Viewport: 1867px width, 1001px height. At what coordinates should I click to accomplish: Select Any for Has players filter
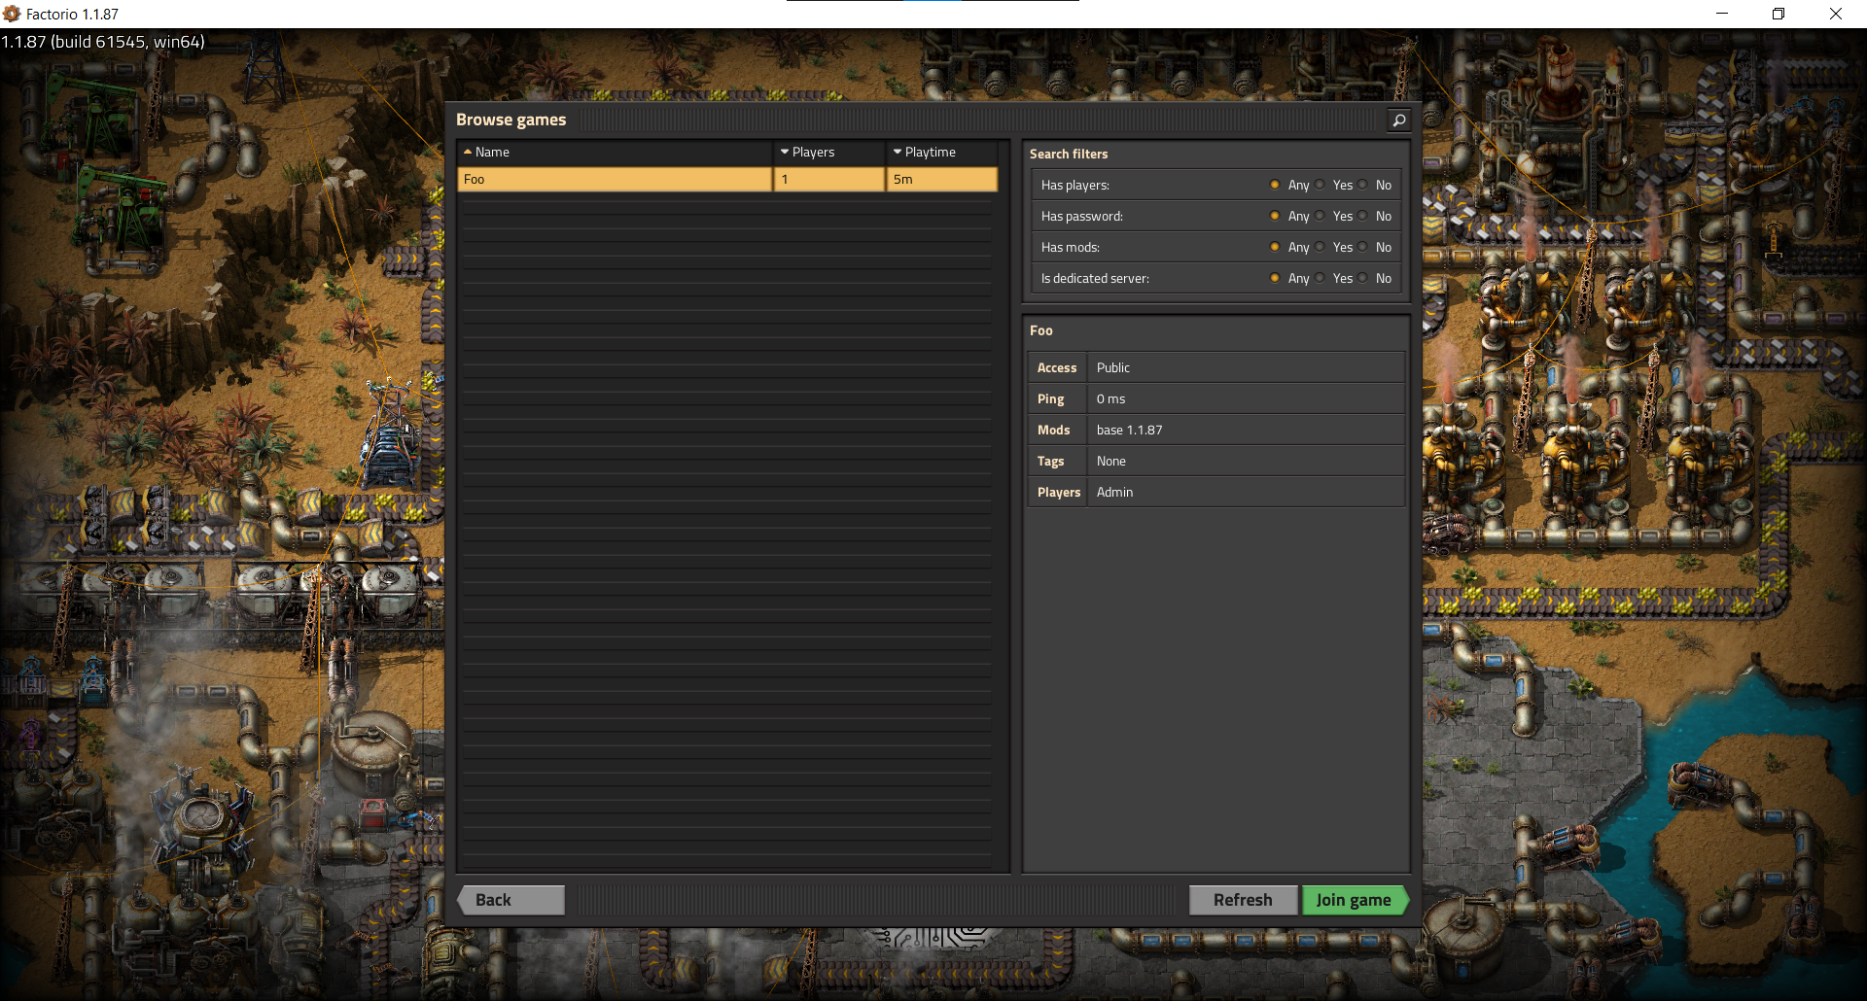coord(1275,185)
